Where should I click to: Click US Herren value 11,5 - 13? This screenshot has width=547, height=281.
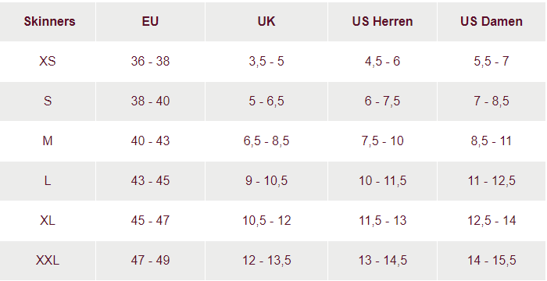(x=382, y=220)
